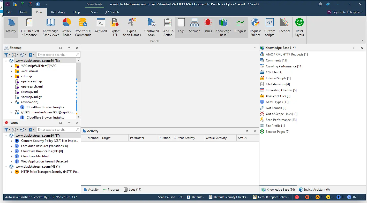Show the Logs panel from ribbon

tap(181, 27)
